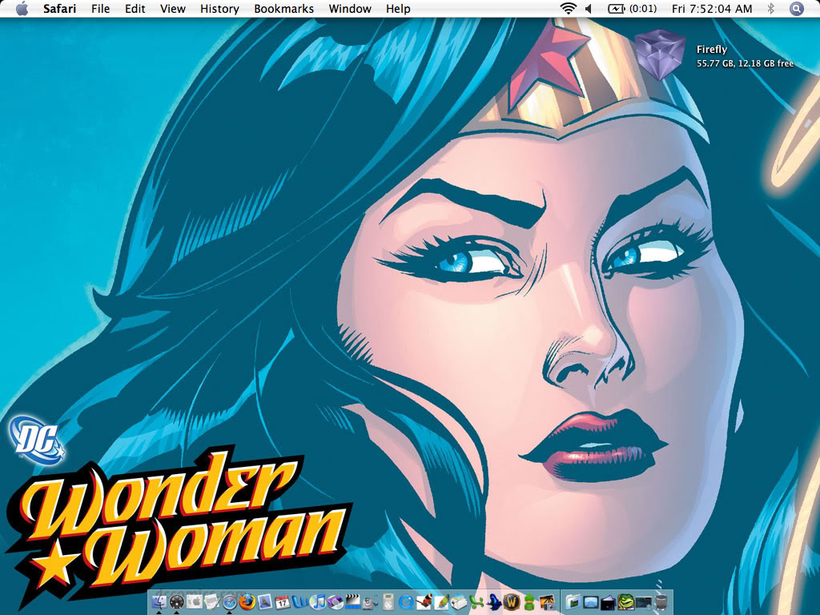This screenshot has height=615, width=820.
Task: Launch QuickTime Player from the Dock
Action: pos(406,602)
